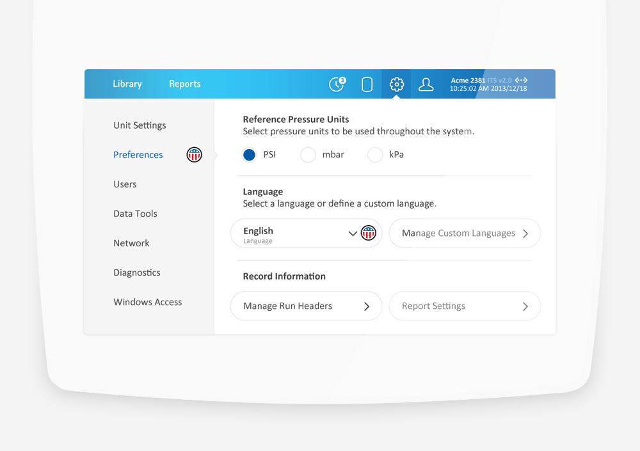Open the Network settings section
640x451 pixels.
(x=131, y=243)
